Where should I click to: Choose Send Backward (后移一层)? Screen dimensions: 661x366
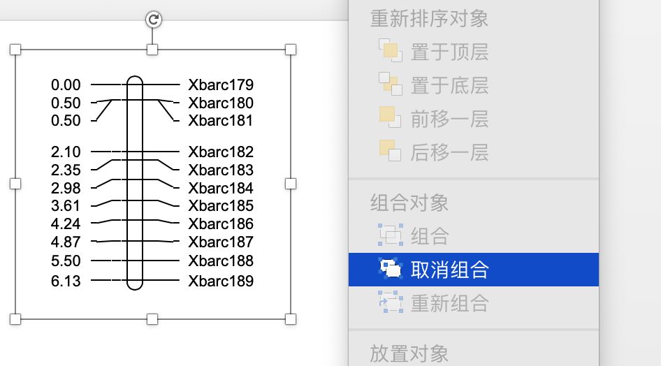point(474,152)
